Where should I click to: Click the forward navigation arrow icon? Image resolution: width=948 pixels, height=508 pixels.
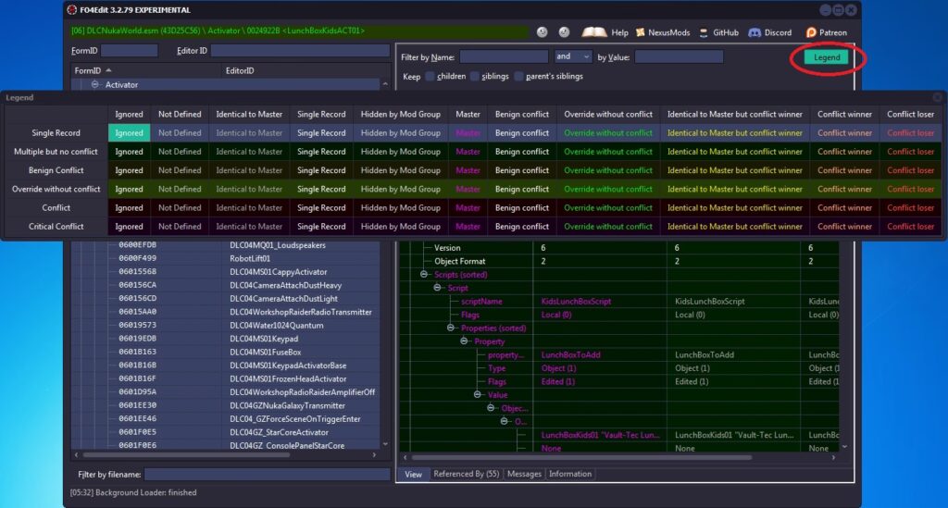tap(564, 32)
